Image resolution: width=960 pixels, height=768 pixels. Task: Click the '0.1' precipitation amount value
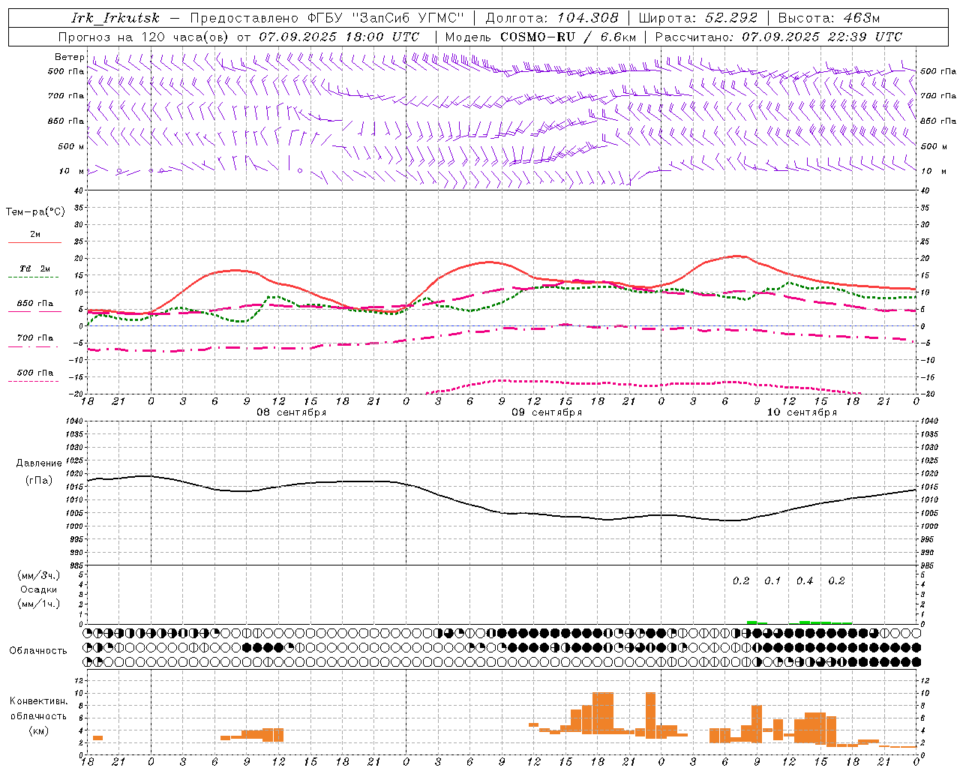(772, 580)
